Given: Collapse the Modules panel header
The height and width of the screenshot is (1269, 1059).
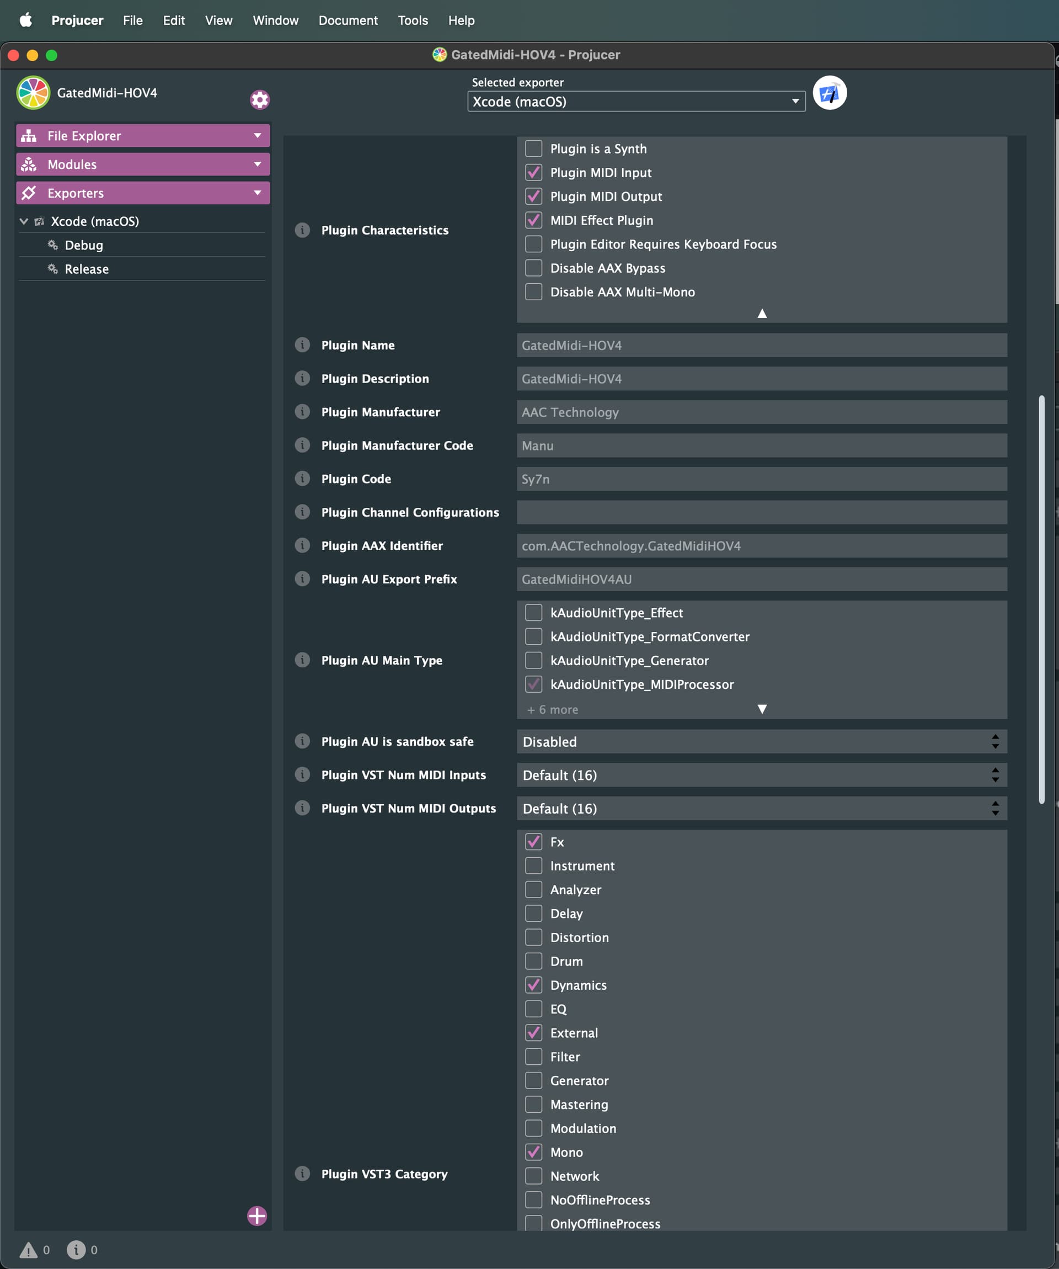Looking at the screenshot, I should 142,164.
